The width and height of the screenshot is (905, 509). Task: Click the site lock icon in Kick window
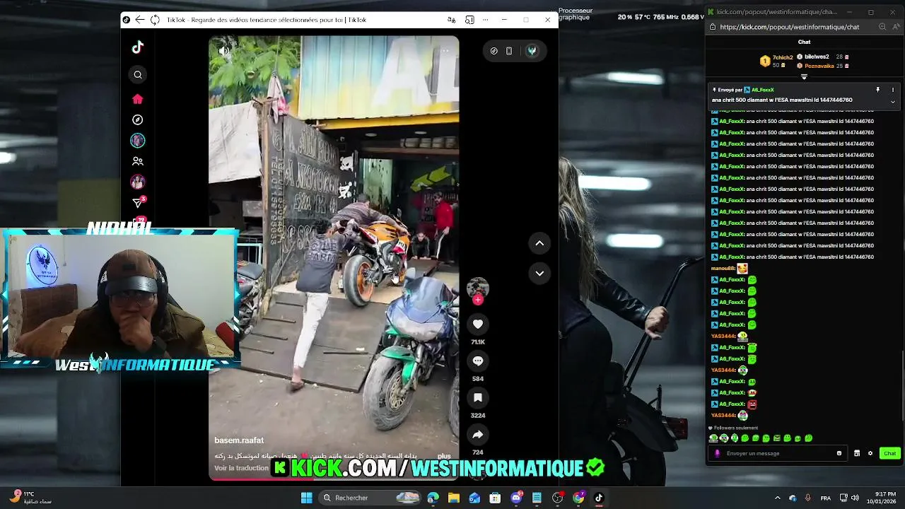(713, 27)
